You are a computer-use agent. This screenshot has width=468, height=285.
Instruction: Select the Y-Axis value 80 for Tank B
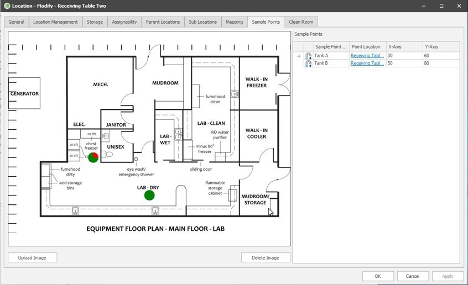(x=440, y=64)
